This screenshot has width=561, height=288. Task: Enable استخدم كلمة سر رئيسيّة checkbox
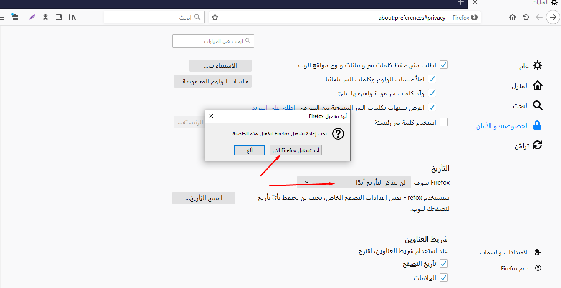444,122
